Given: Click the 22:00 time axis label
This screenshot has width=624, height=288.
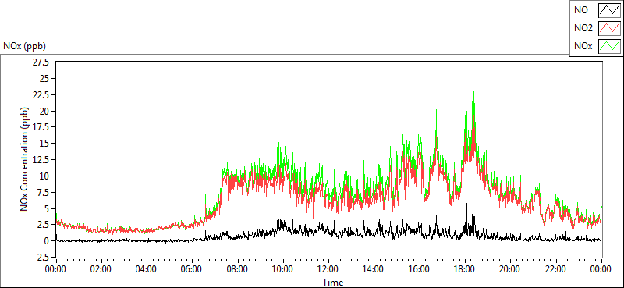Looking at the screenshot, I should pos(556,270).
